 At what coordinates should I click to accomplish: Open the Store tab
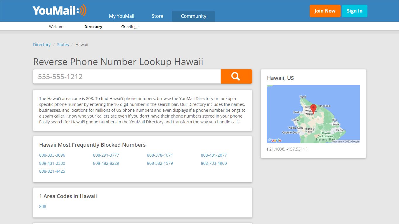pos(157,16)
